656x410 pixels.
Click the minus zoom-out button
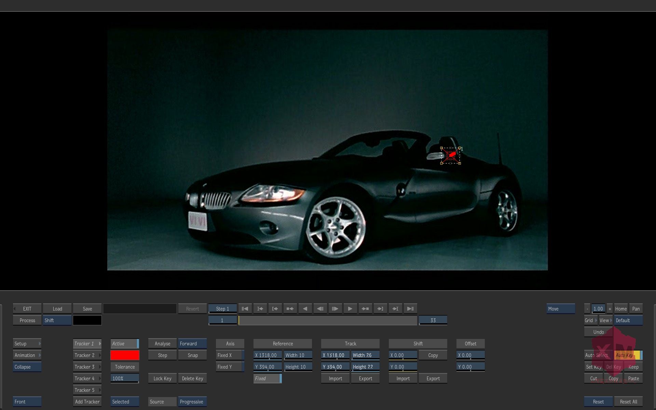click(x=587, y=309)
